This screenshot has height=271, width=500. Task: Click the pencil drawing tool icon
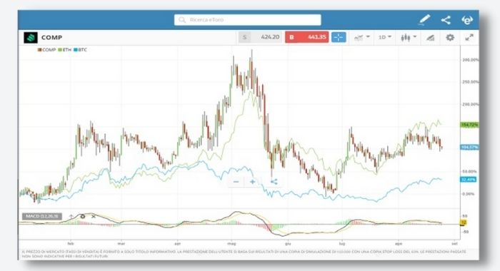tap(424, 20)
